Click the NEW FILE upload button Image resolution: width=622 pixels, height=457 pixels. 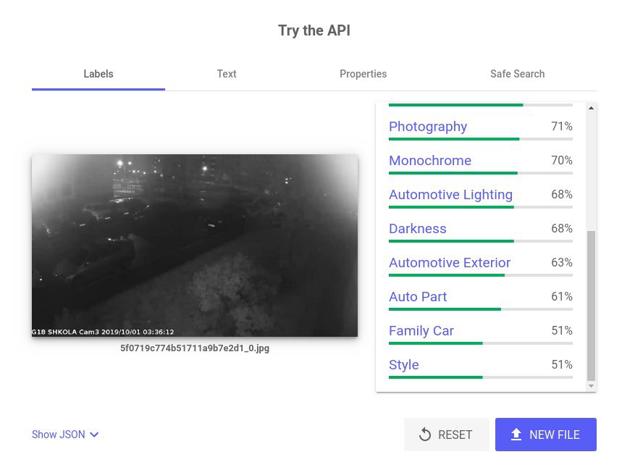pyautogui.click(x=546, y=435)
